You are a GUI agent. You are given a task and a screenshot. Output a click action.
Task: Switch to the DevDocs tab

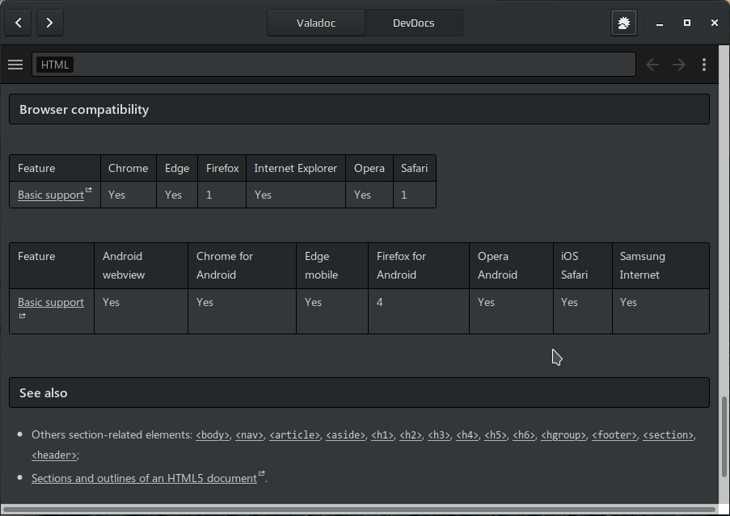414,23
